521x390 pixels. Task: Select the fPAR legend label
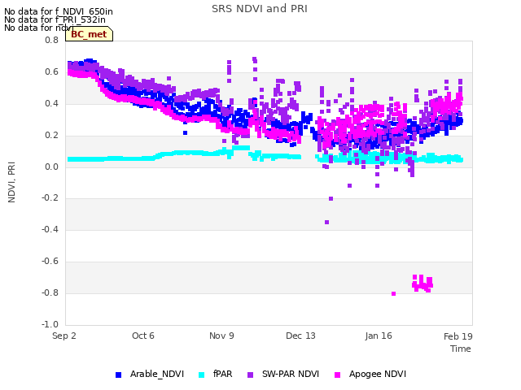[222, 374]
